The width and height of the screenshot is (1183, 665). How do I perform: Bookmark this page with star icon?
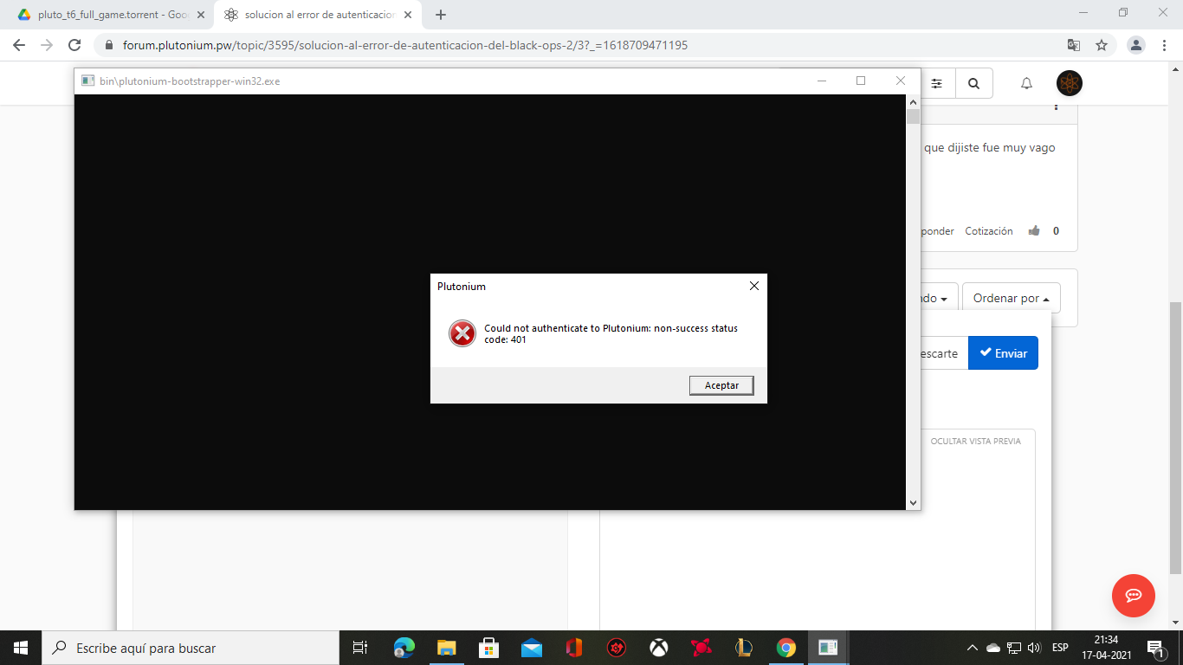pyautogui.click(x=1101, y=45)
